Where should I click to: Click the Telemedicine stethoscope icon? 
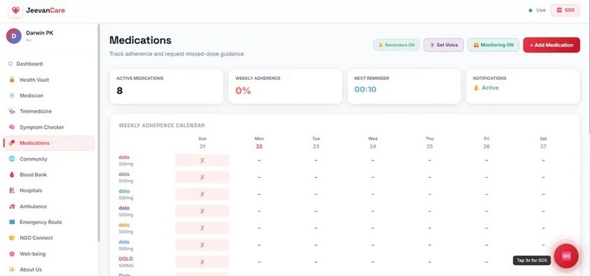point(12,111)
